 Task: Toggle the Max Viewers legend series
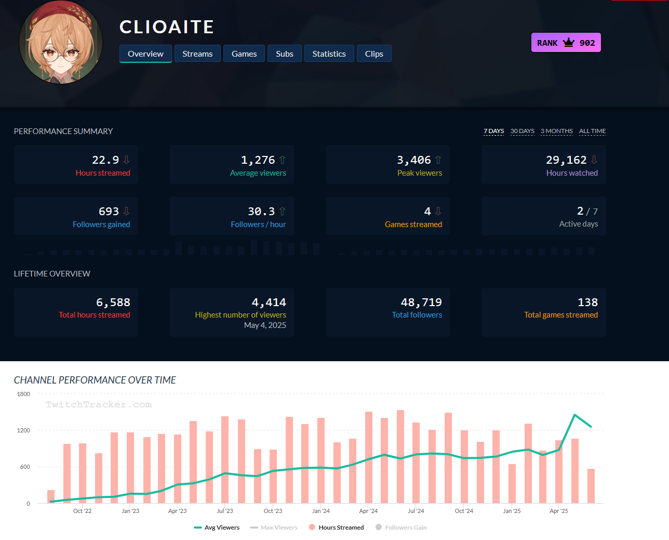click(274, 528)
